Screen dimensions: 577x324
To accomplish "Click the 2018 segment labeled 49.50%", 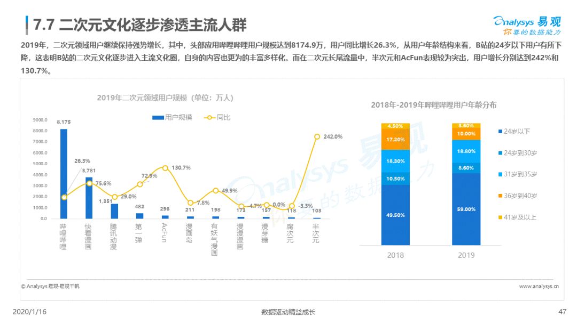I will click(395, 215).
